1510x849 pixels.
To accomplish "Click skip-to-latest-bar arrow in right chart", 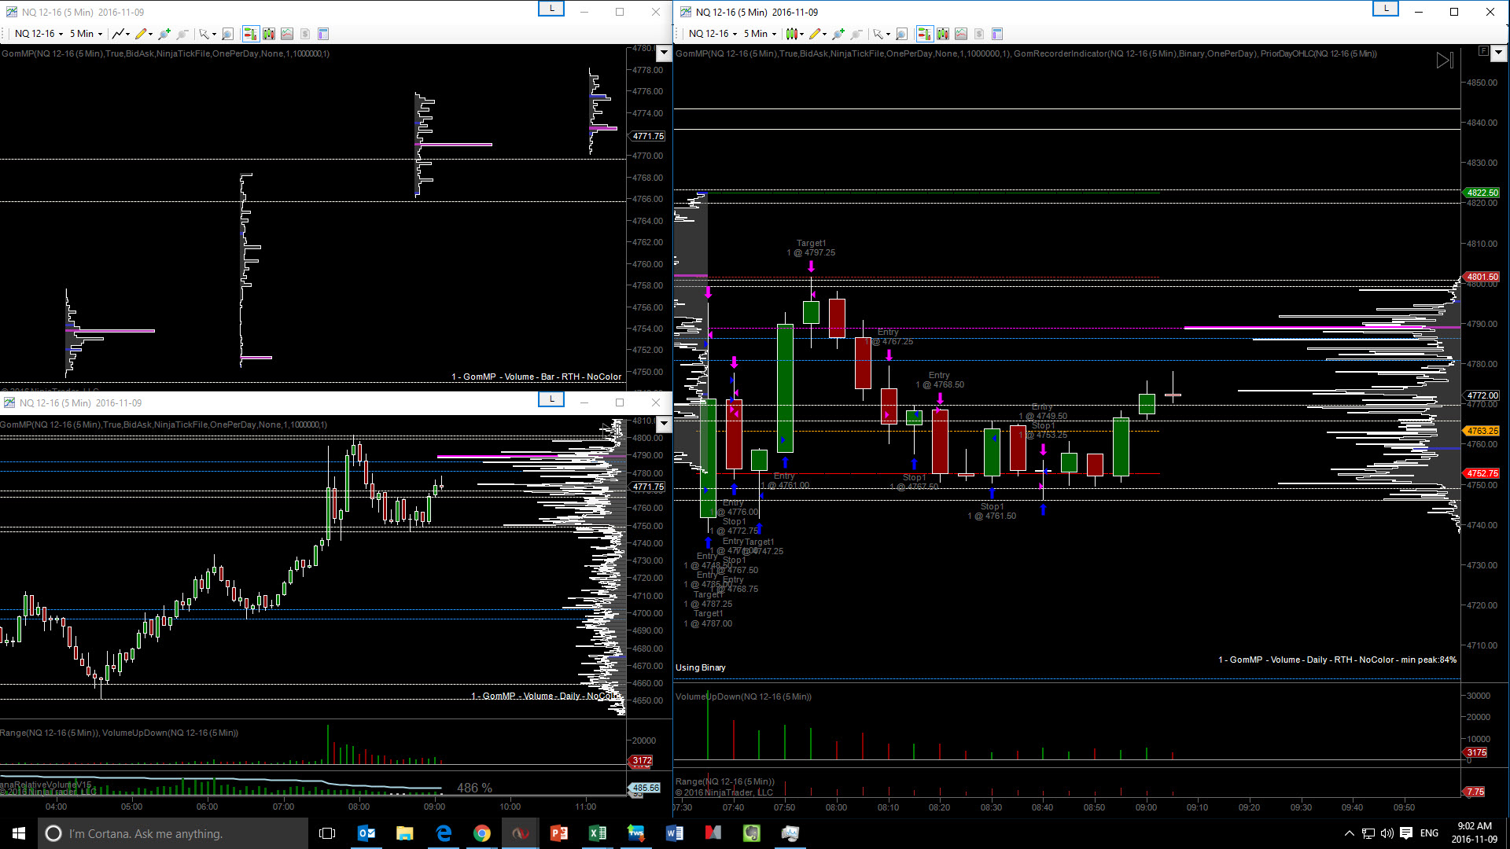I will [1445, 61].
